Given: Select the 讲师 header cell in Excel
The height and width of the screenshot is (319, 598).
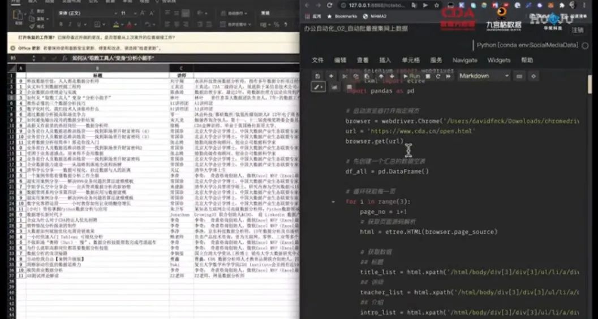Looking at the screenshot, I should pos(181,75).
